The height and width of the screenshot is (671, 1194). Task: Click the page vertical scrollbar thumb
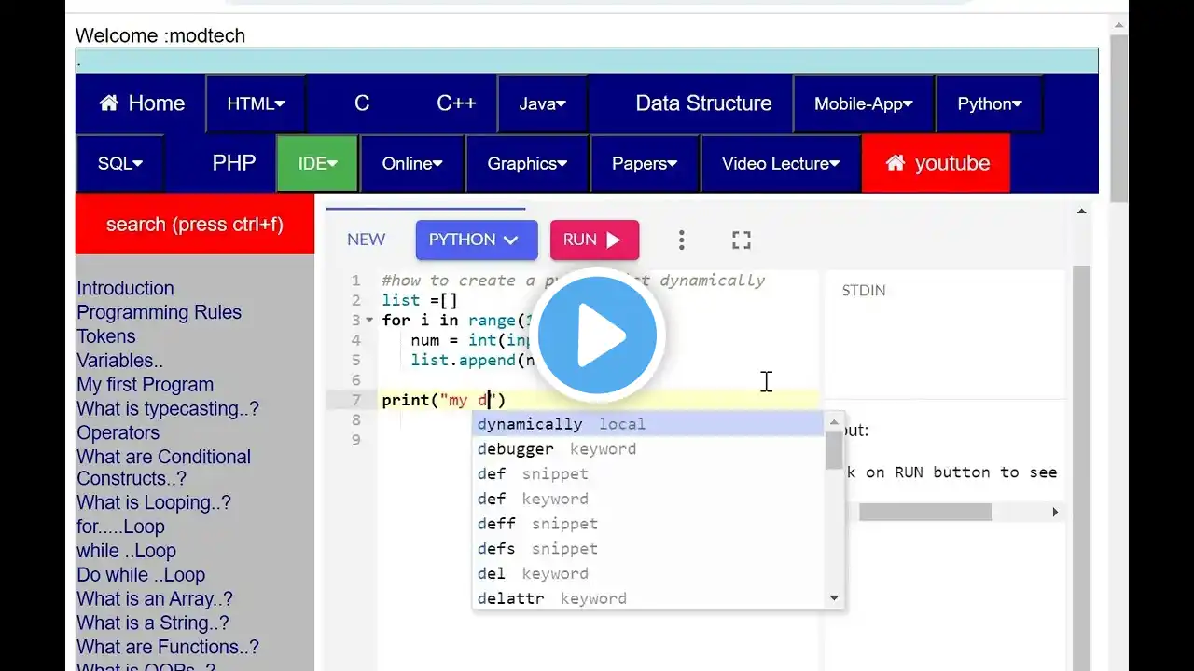point(1118,118)
